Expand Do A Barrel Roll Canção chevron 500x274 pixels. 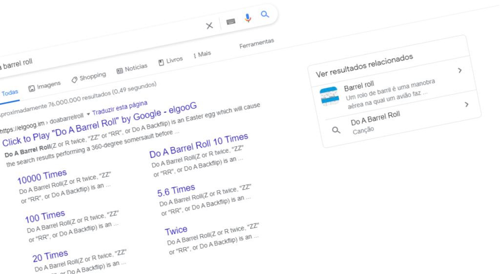click(x=467, y=104)
